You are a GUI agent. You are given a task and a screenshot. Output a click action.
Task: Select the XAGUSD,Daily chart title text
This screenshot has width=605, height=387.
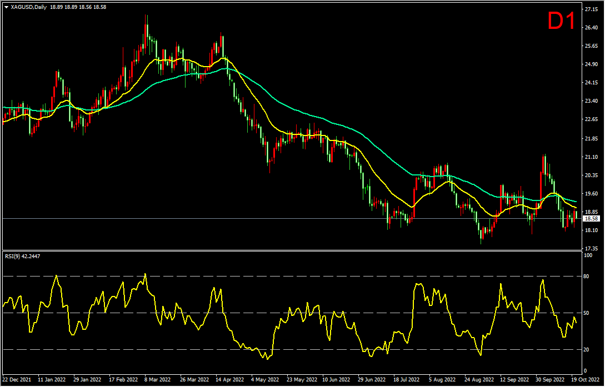coord(28,7)
